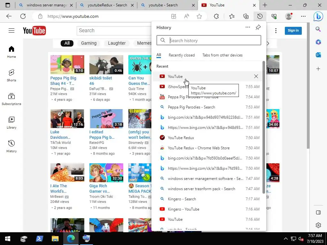Open YouTube Library in sidebar

(x=11, y=123)
